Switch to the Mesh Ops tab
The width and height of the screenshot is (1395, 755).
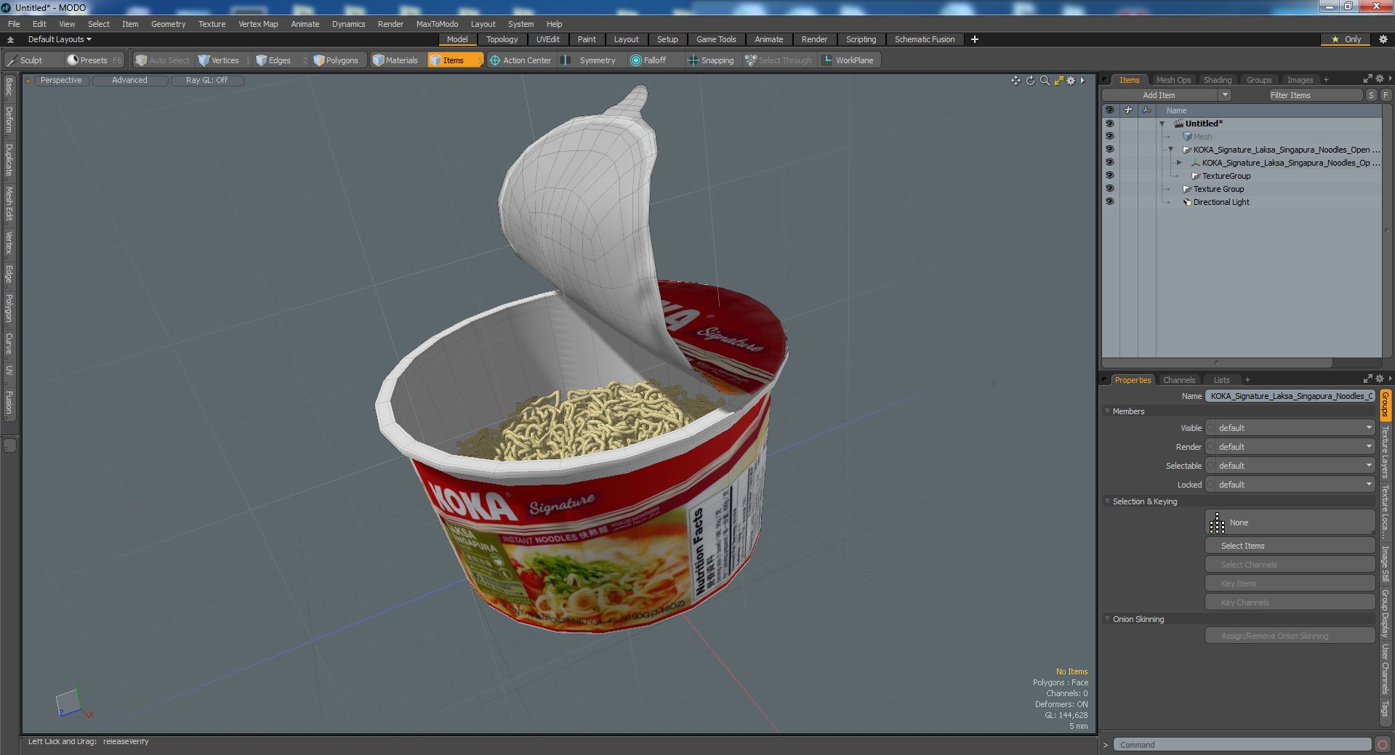coord(1173,80)
